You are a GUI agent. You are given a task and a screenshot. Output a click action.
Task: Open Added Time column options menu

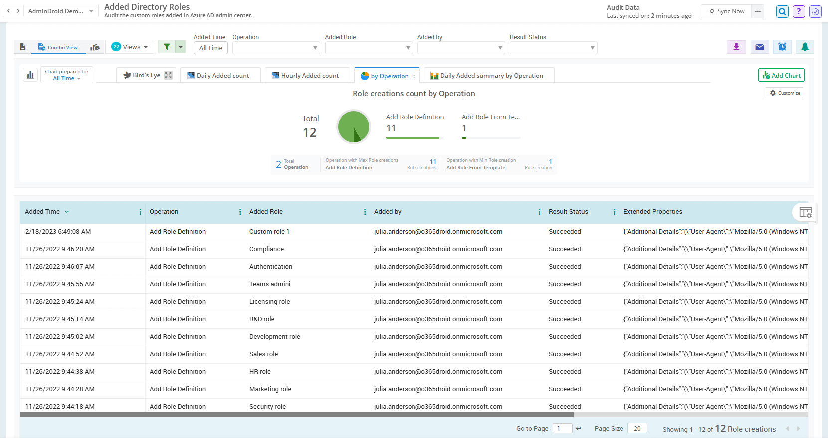140,212
